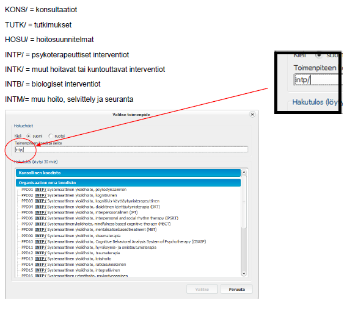This screenshot has width=347, height=314.
Task: Select row PPD15 integratiivinen
Action: (71, 270)
